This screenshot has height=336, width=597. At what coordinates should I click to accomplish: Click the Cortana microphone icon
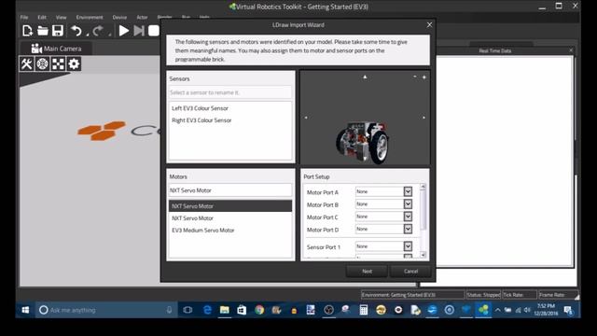[x=169, y=310]
